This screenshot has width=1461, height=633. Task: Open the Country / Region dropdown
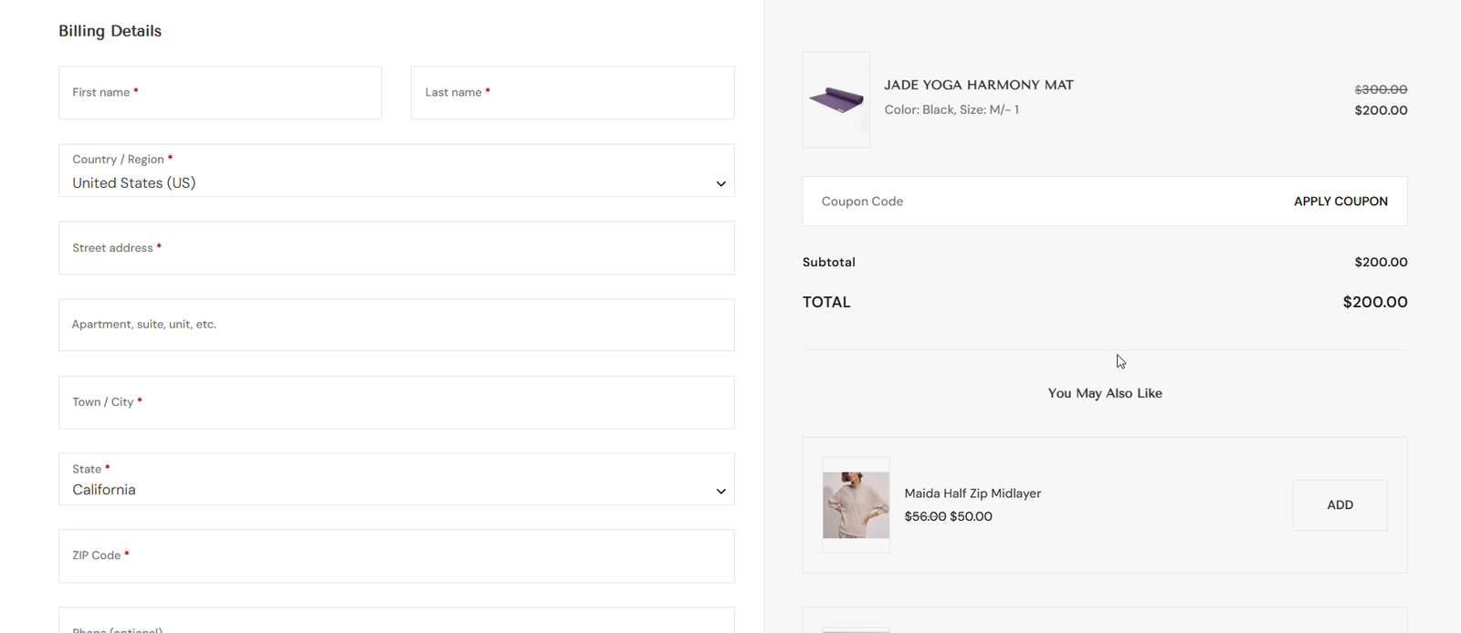[x=395, y=171]
